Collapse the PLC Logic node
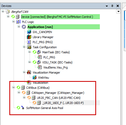The height and width of the screenshot is (125, 126). pyautogui.click(x=13, y=22)
